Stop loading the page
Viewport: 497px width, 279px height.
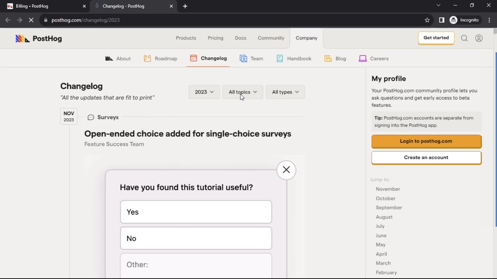(x=31, y=20)
